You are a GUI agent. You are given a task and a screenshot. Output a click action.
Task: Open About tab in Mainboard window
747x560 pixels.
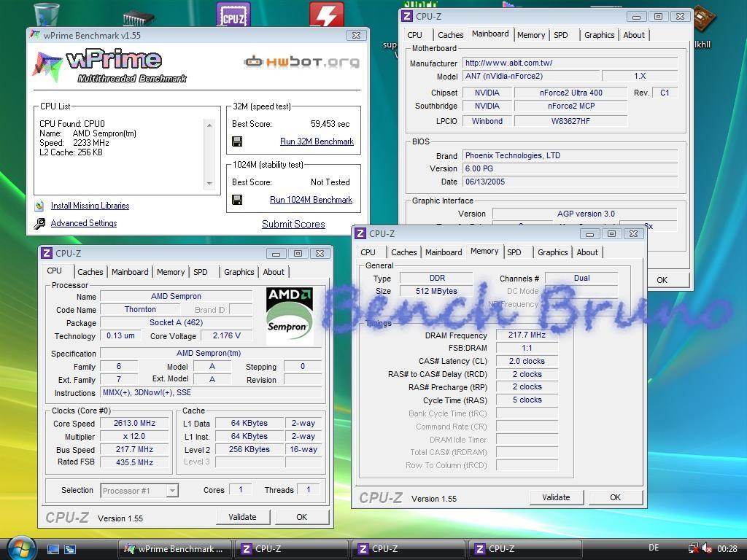coord(634,35)
